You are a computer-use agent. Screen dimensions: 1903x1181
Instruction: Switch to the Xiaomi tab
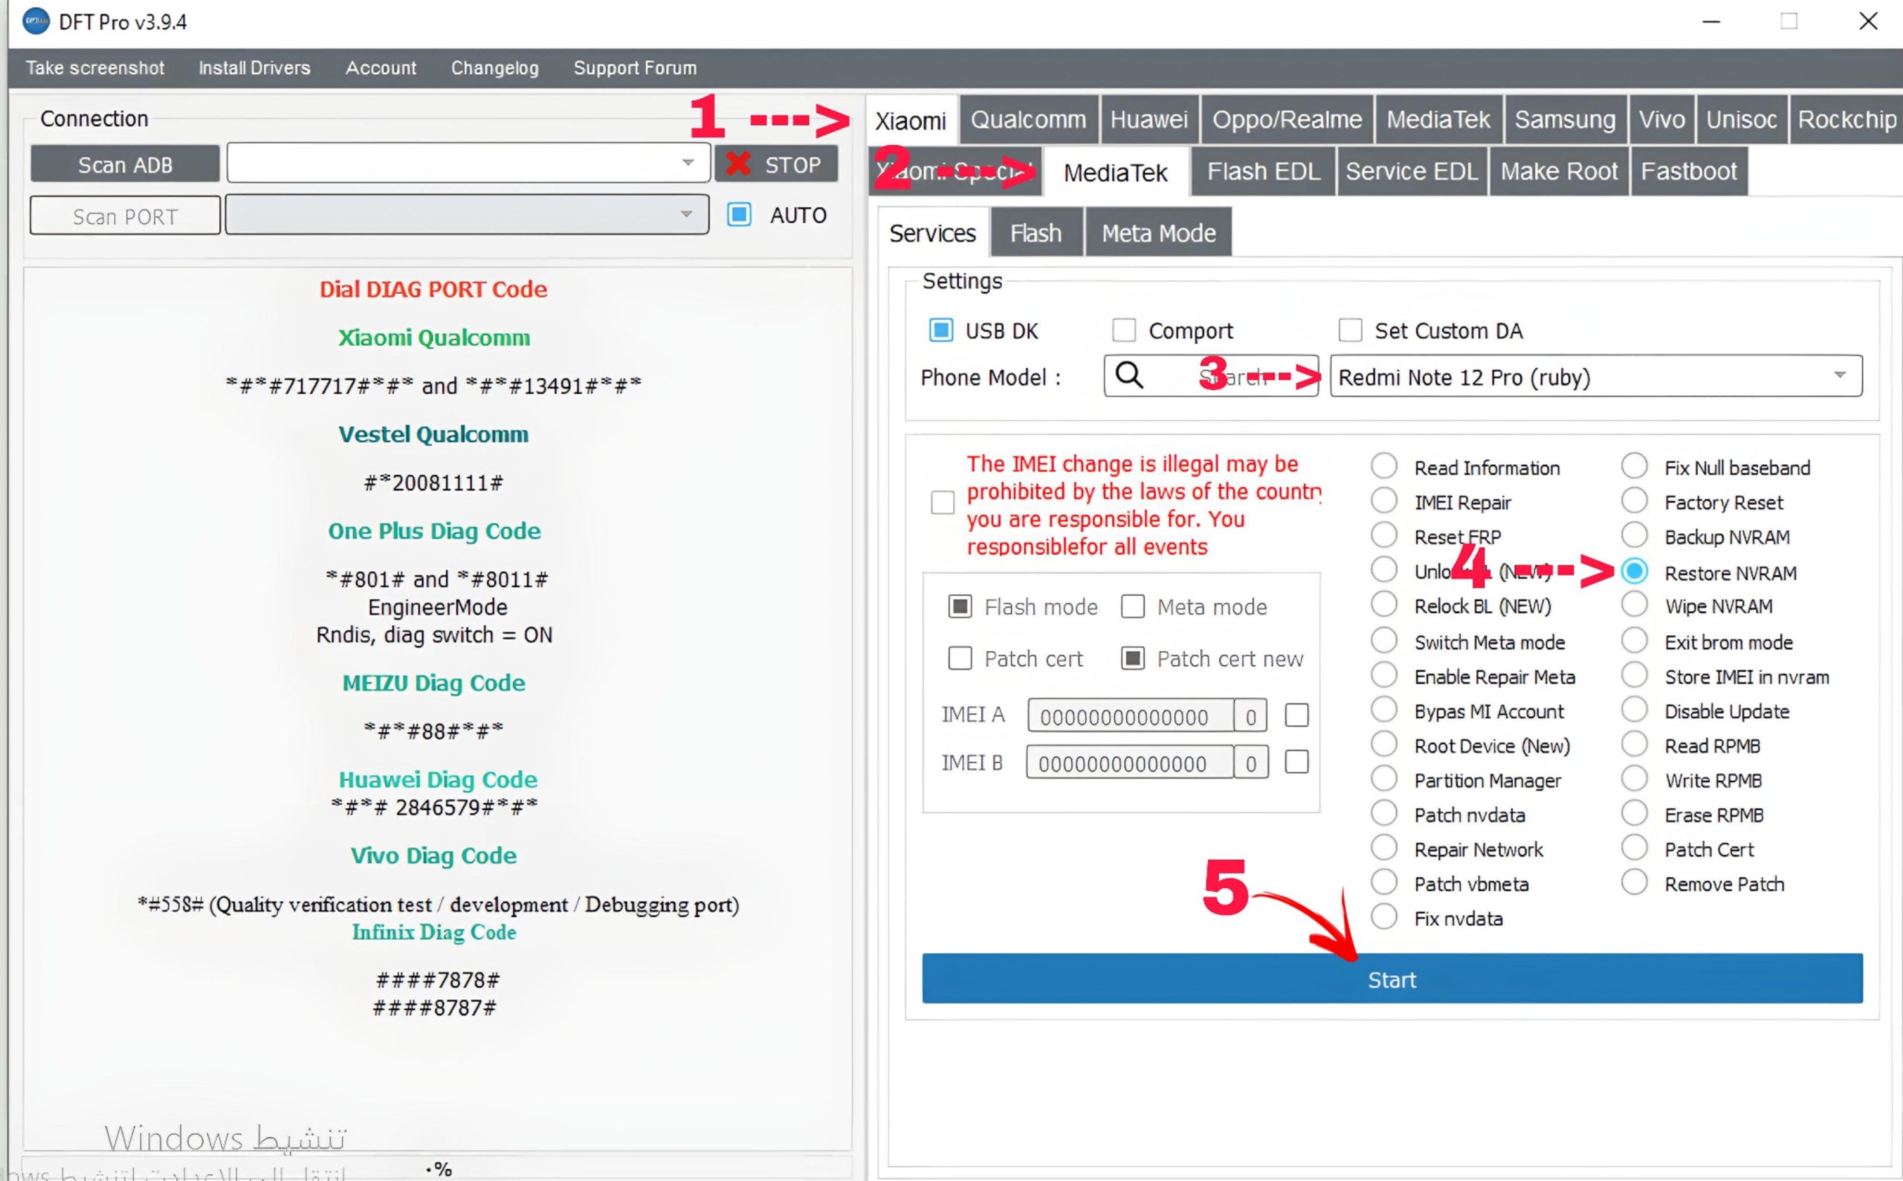(x=911, y=120)
